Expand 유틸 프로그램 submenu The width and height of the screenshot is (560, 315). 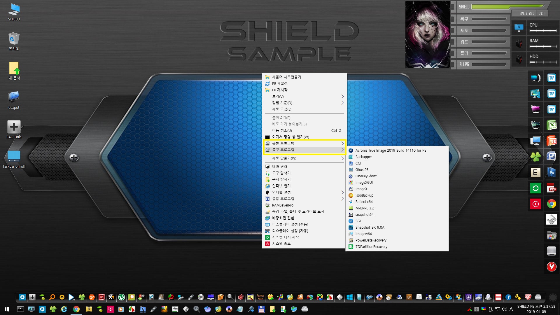click(304, 143)
